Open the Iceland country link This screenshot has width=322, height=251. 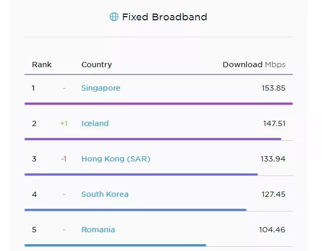(95, 123)
